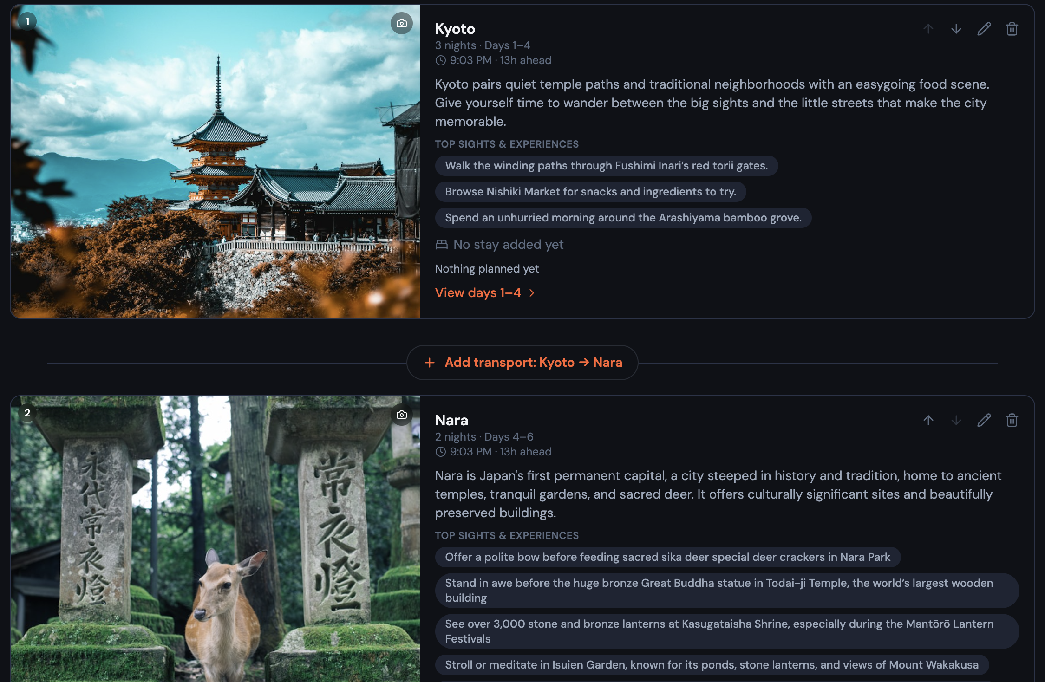Click No stay added yet text
This screenshot has width=1045, height=682.
pyautogui.click(x=509, y=245)
